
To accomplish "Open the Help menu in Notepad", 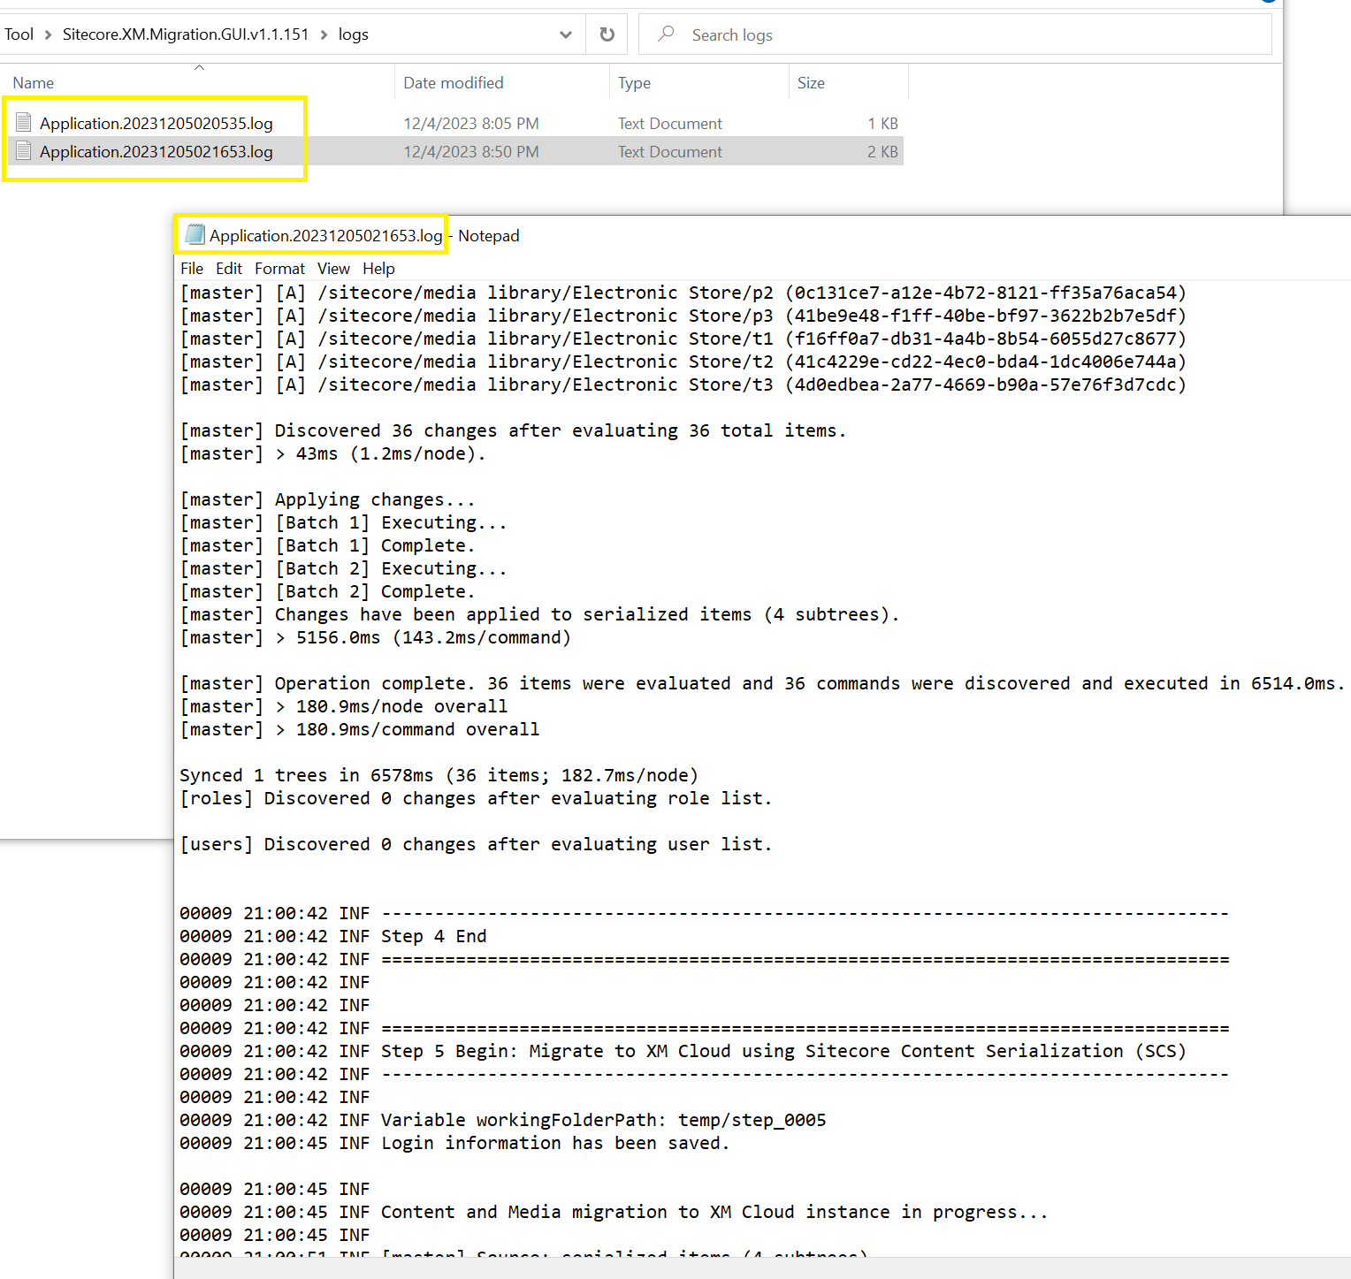I will click(x=378, y=269).
